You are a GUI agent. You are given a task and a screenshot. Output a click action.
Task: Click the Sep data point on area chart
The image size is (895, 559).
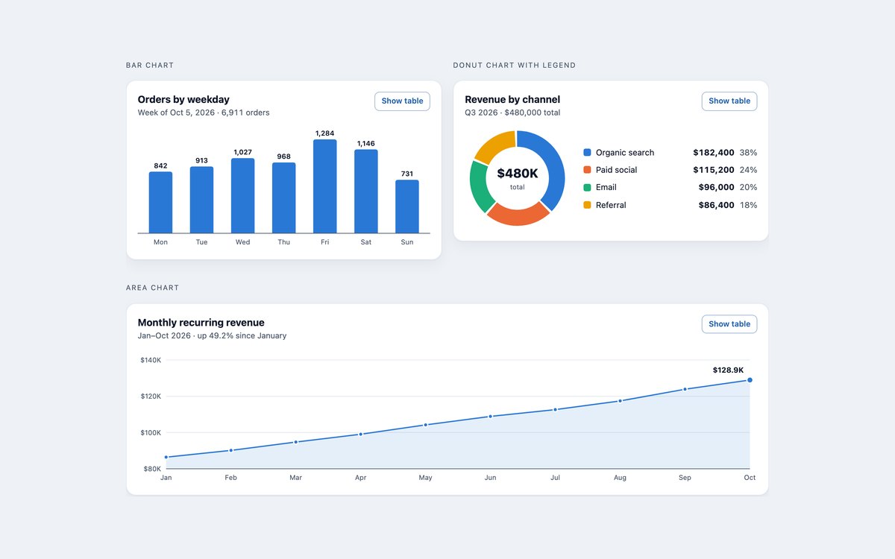point(685,389)
